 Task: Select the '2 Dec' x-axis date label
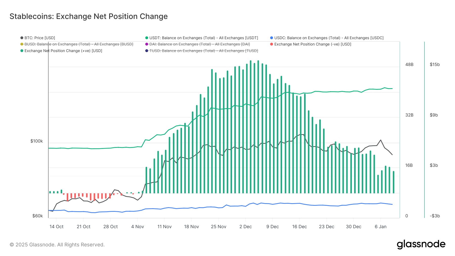pos(245,227)
